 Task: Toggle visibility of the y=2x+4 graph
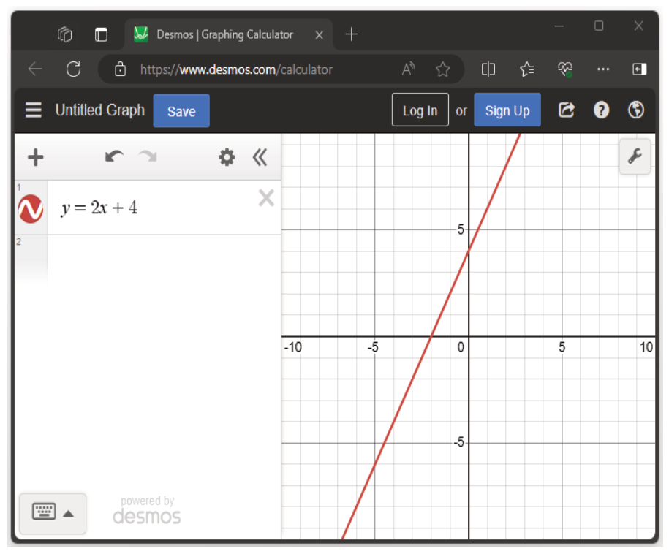[31, 208]
